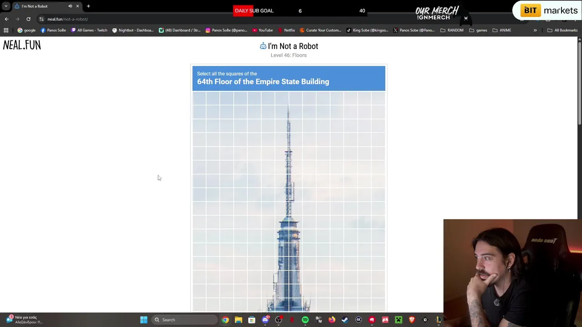The height and width of the screenshot is (327, 582).
Task: Open the Panos SoBe Instagram bookmark
Action: pyautogui.click(x=226, y=30)
